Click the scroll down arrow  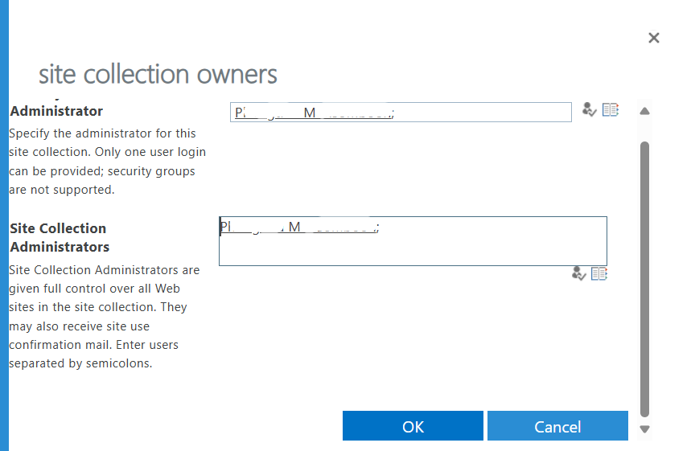(644, 429)
